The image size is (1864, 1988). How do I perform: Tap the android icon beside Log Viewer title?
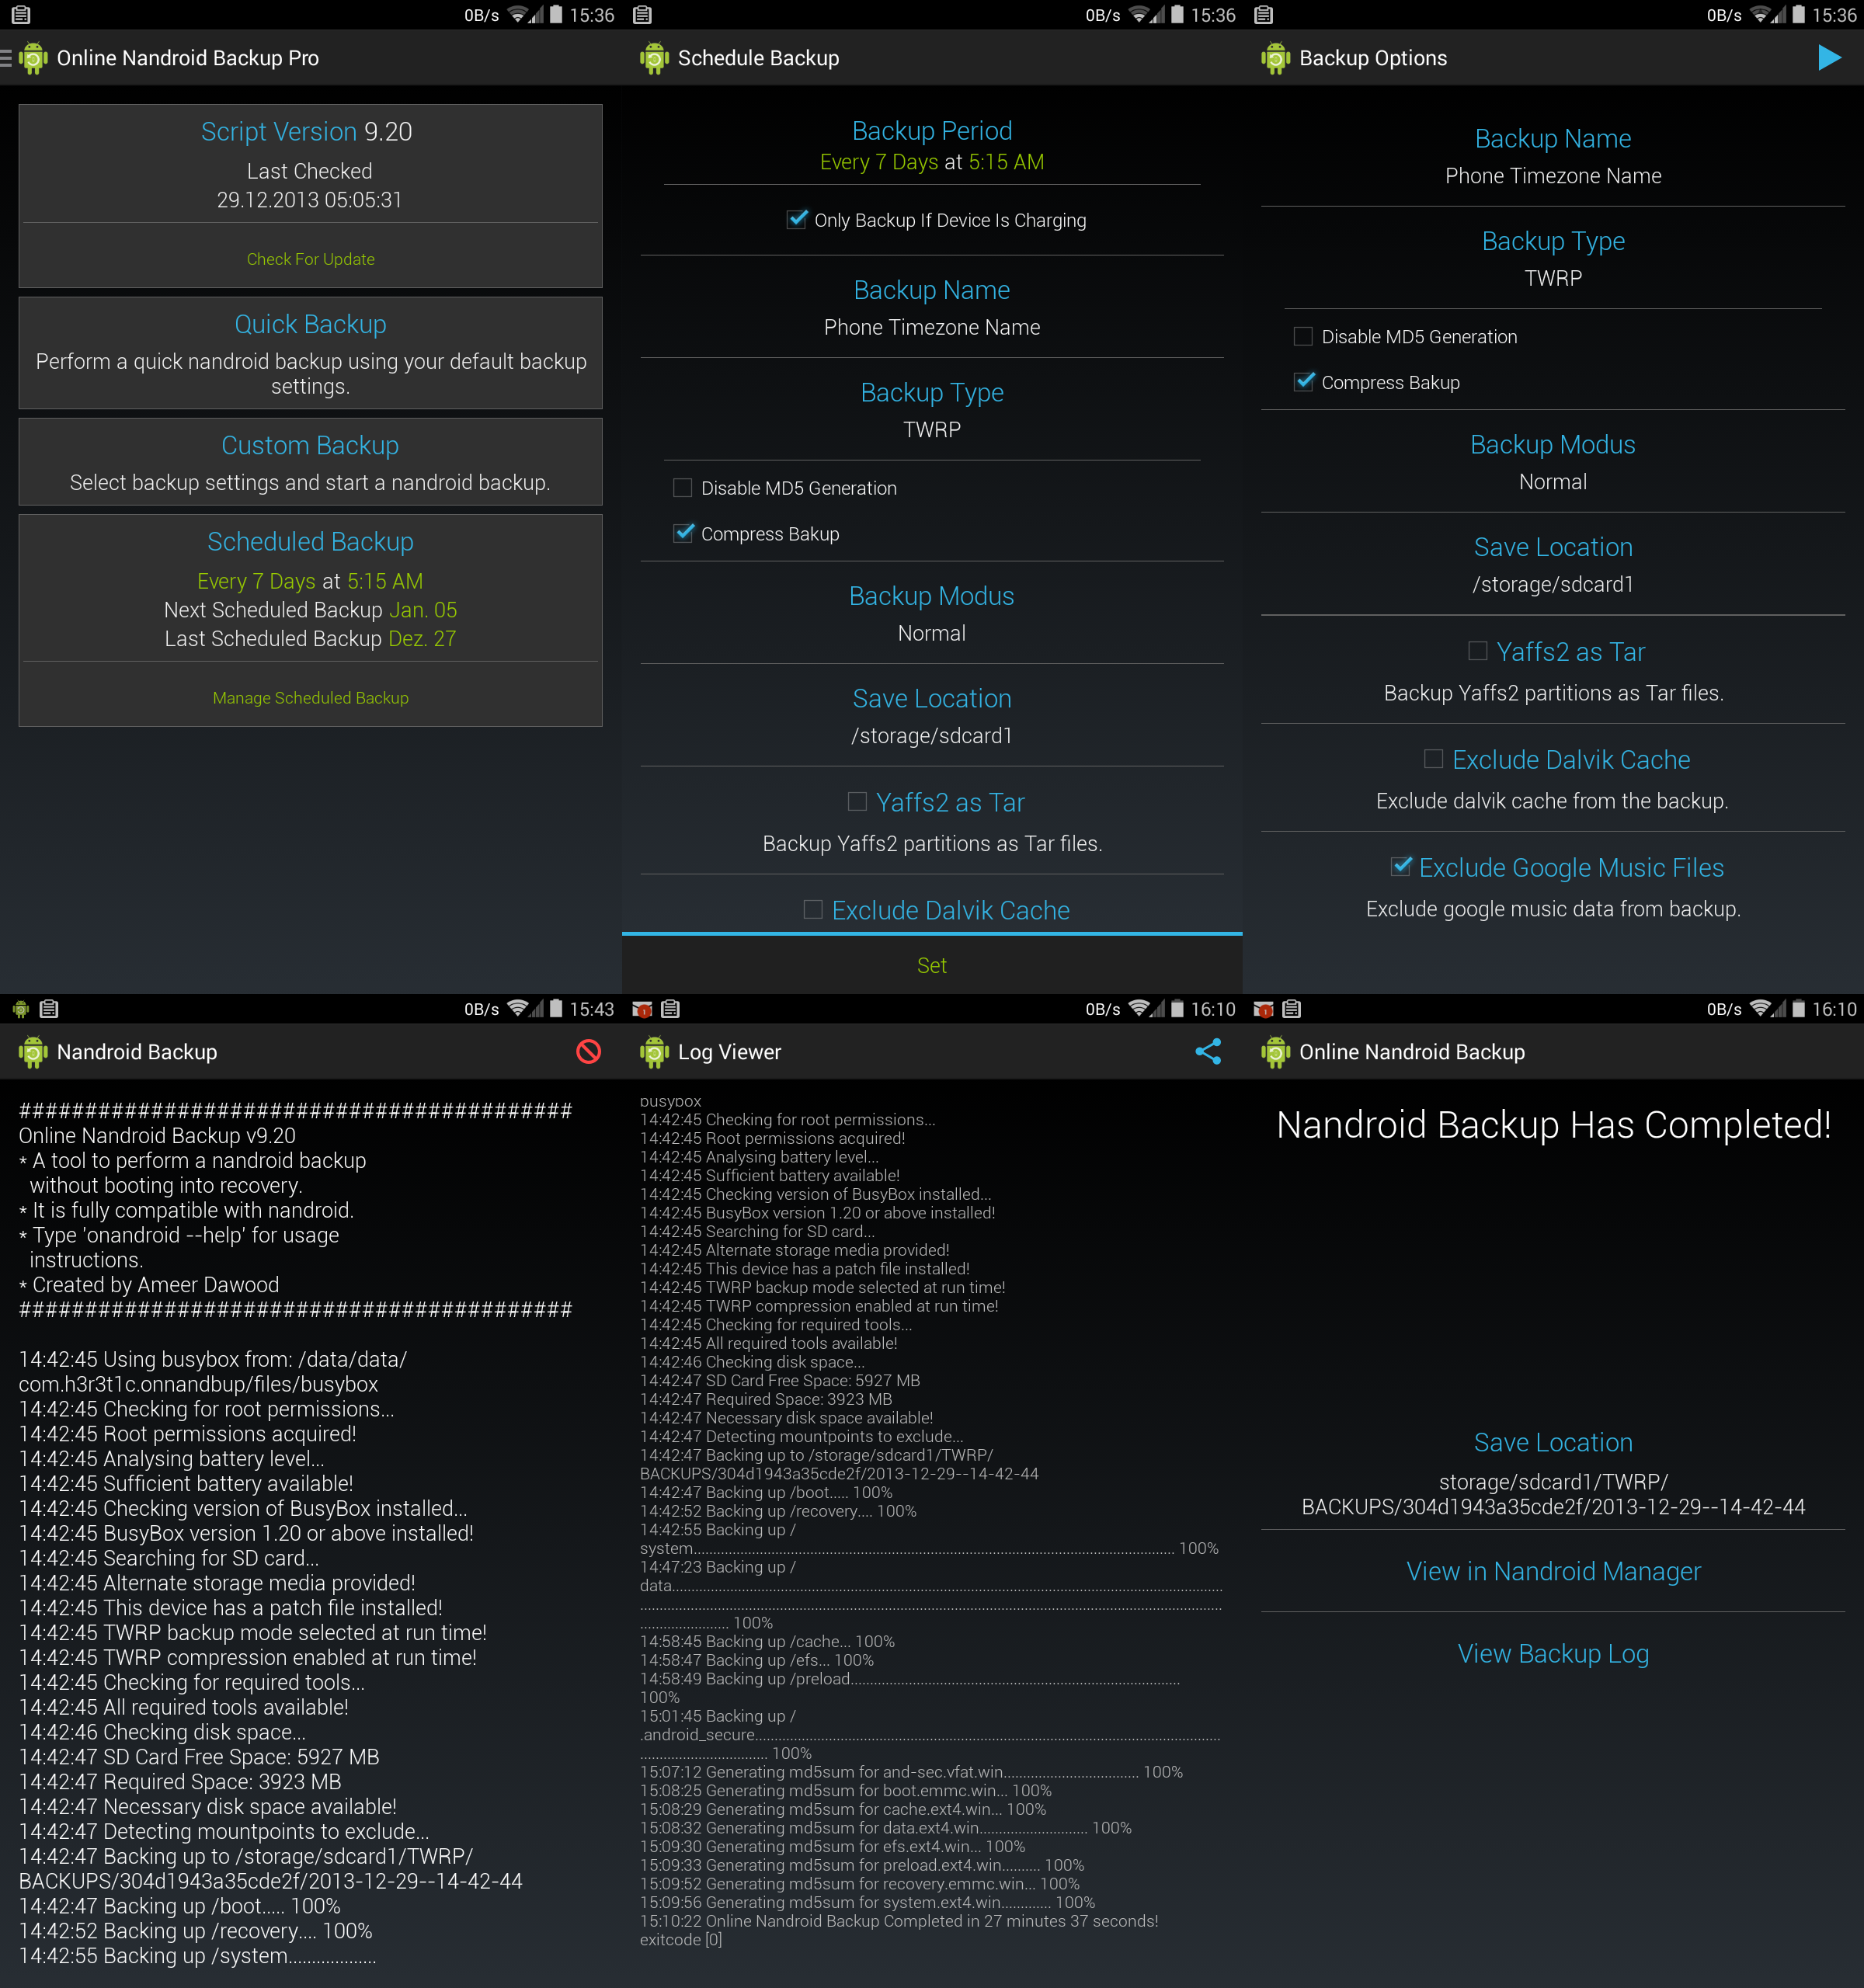pyautogui.click(x=654, y=1052)
